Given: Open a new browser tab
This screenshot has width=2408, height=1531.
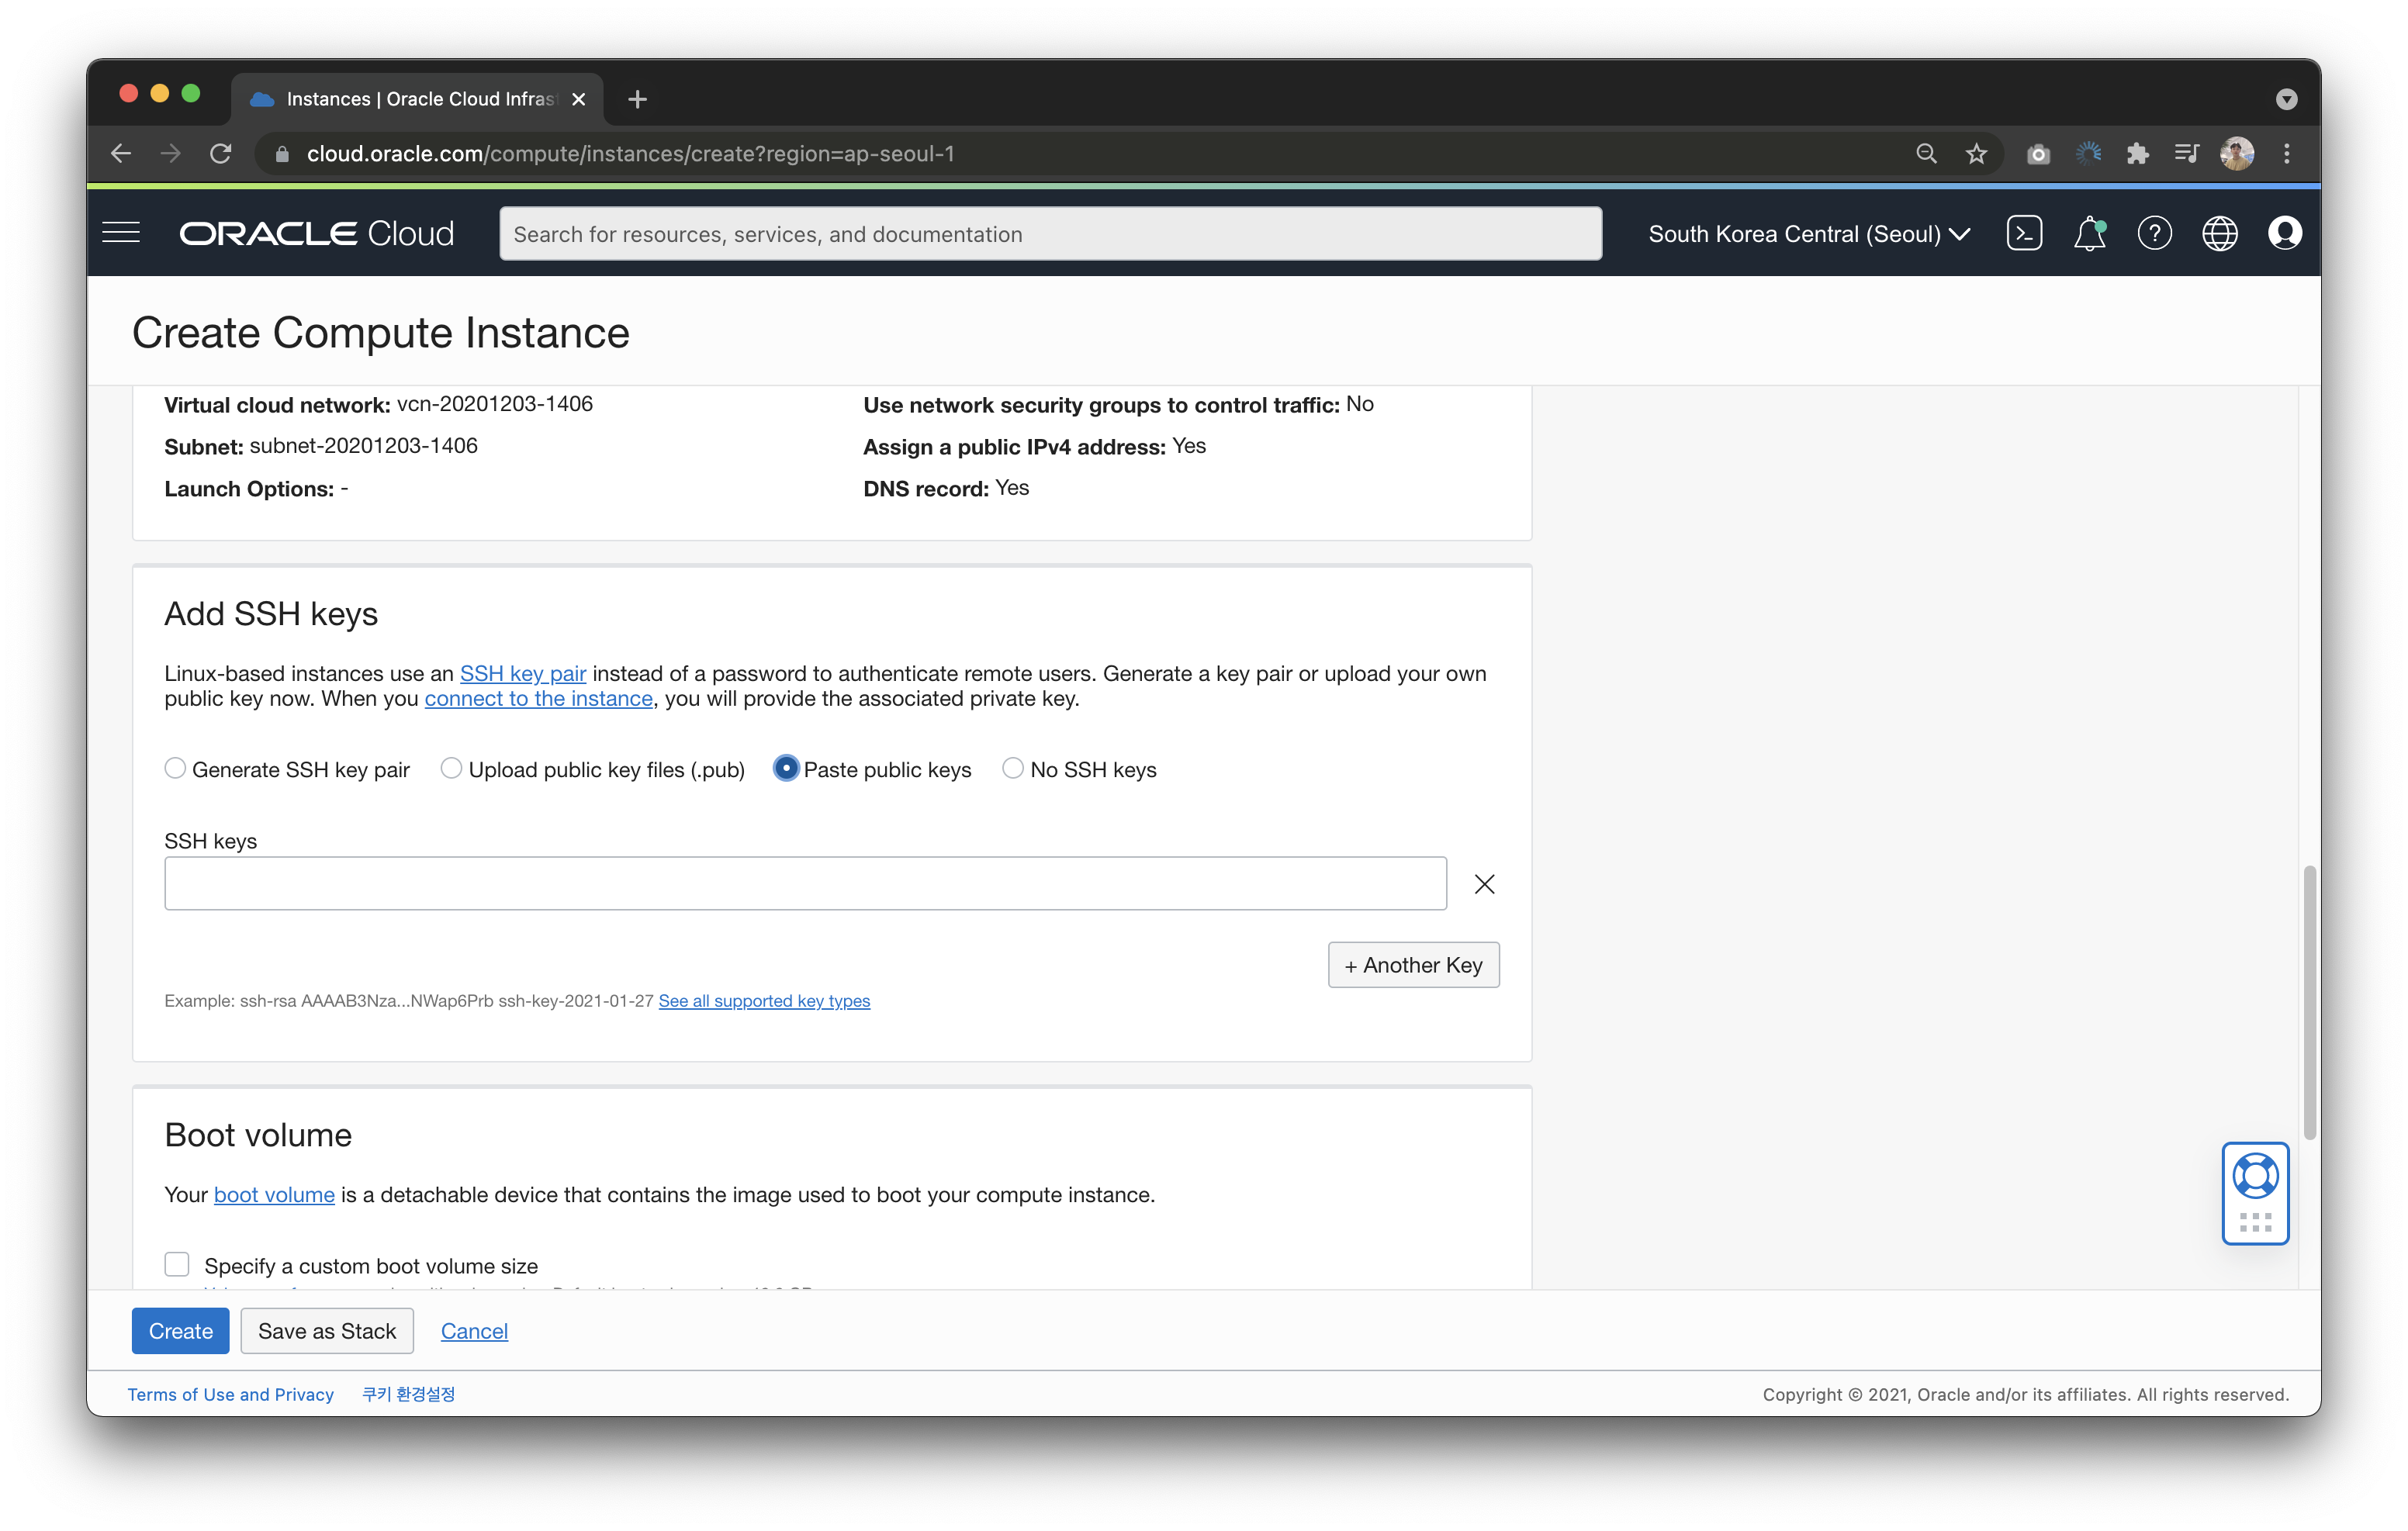Looking at the screenshot, I should [637, 99].
